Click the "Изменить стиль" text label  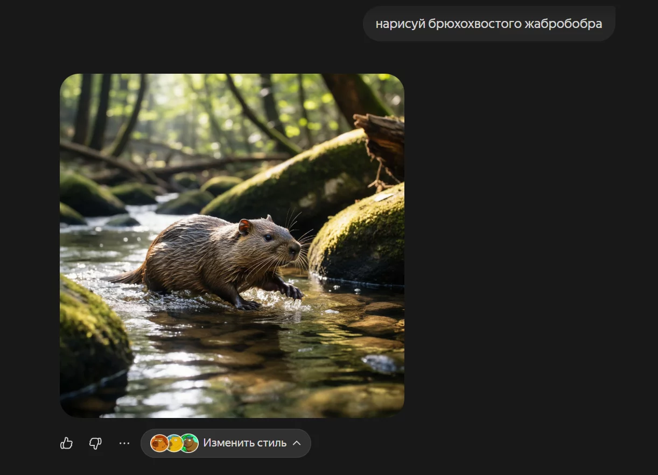pyautogui.click(x=244, y=443)
